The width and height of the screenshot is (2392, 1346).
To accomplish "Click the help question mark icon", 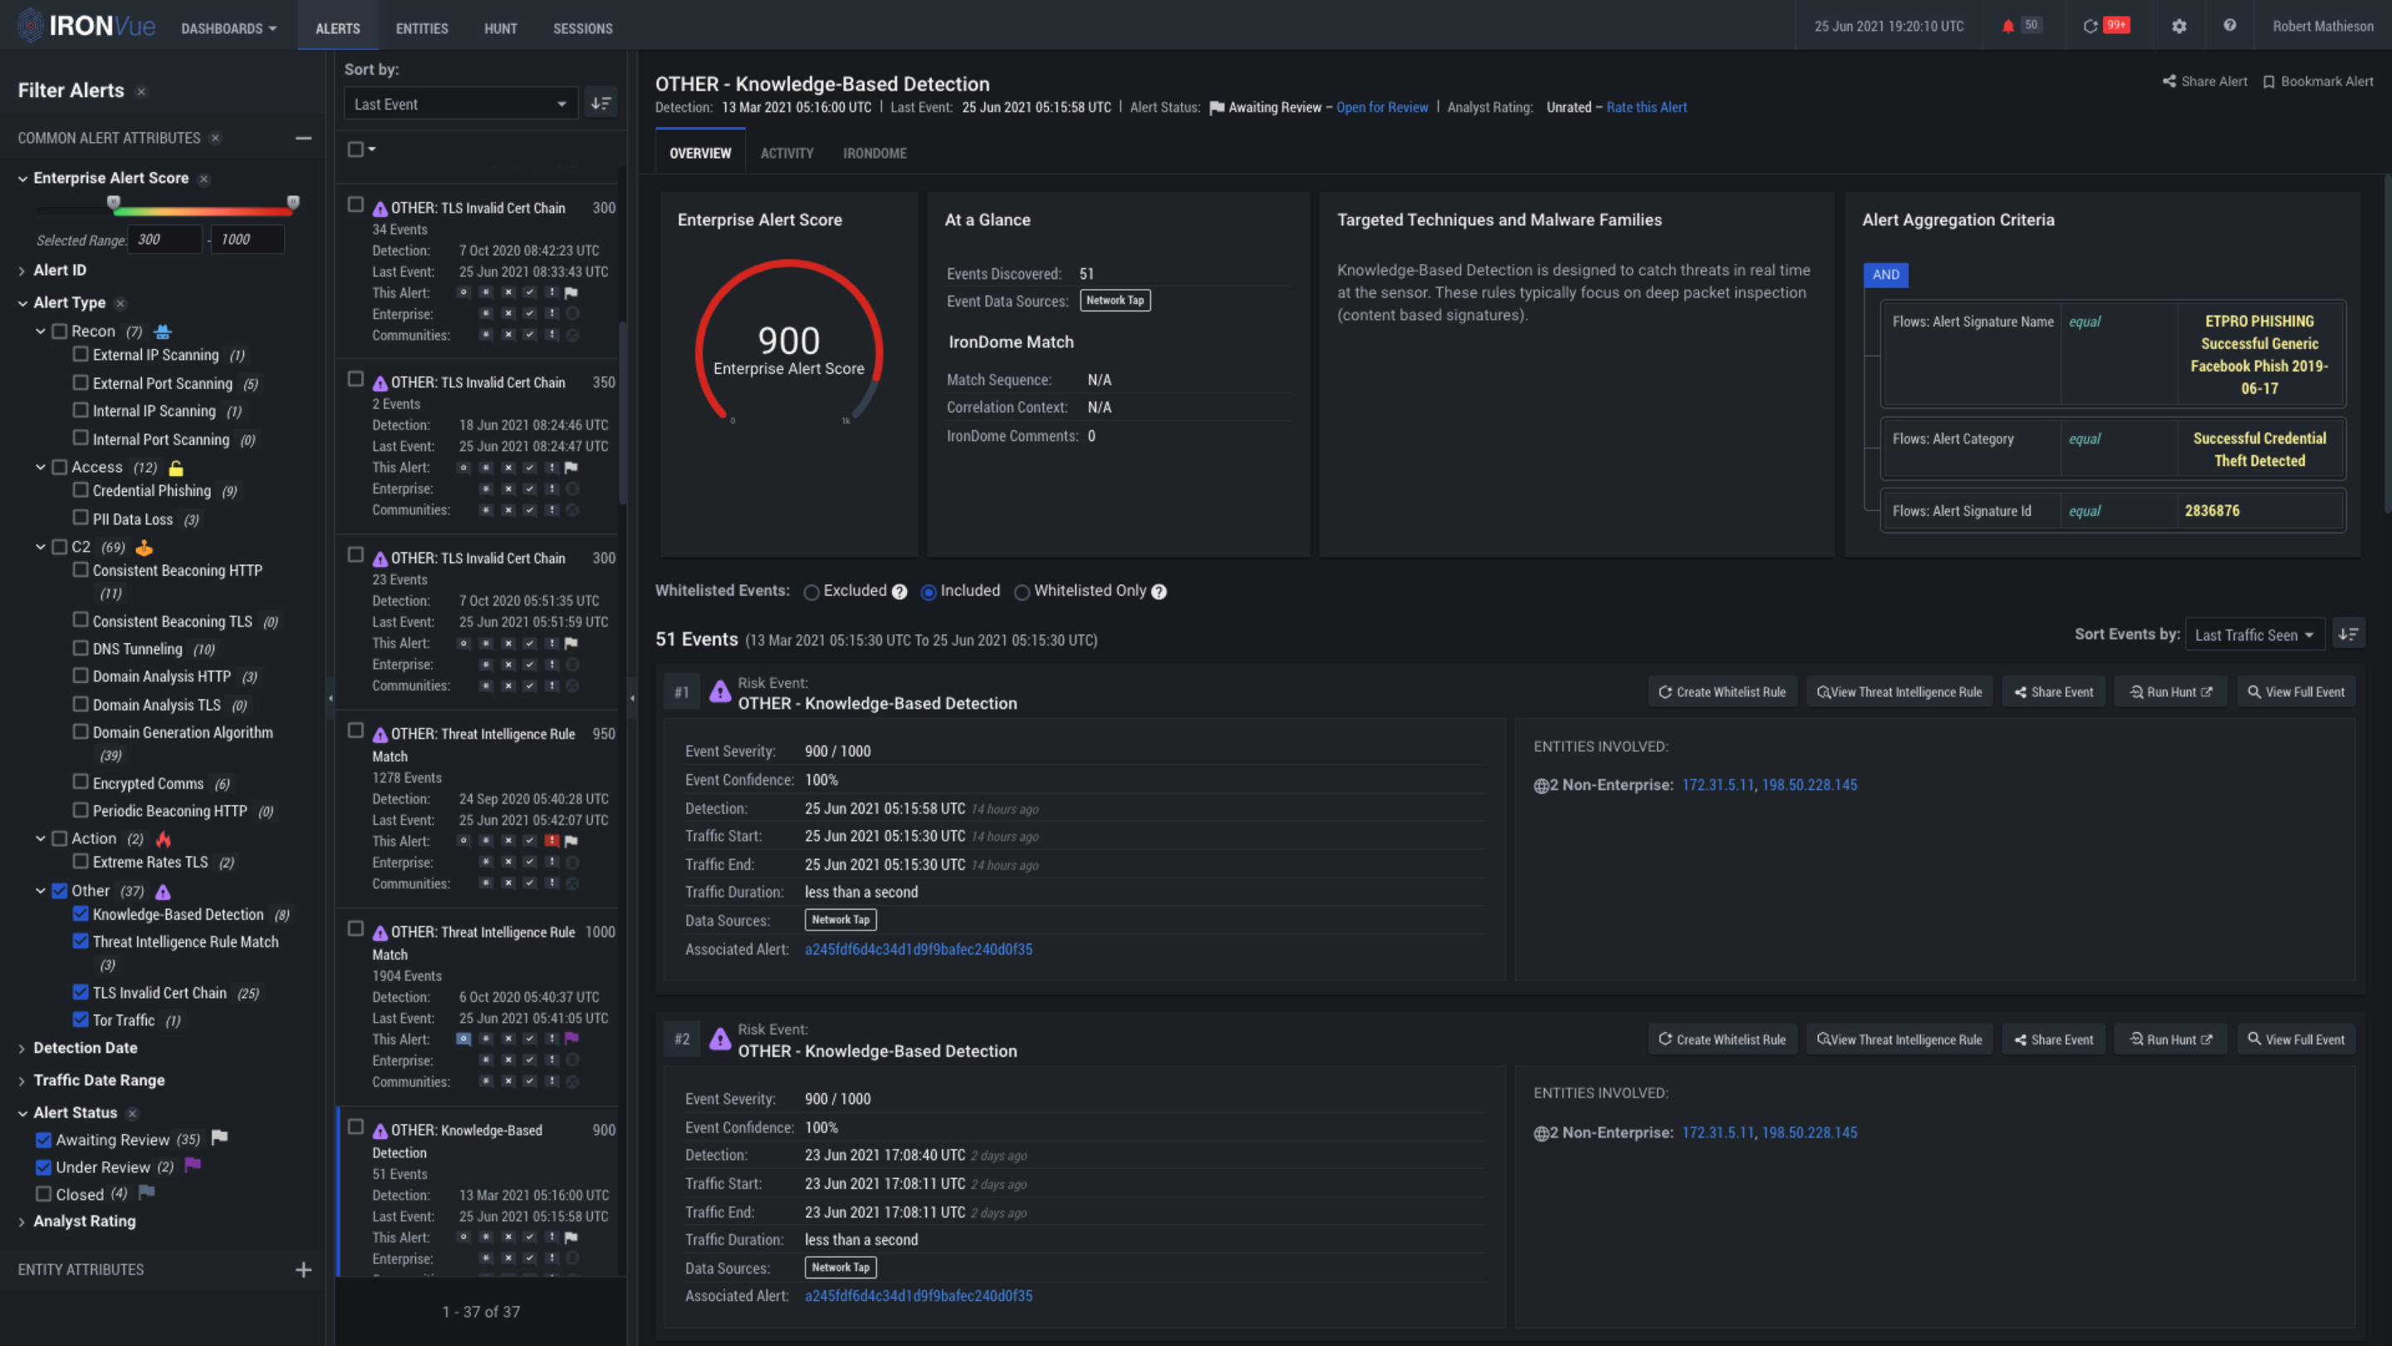I will pos(2229,26).
